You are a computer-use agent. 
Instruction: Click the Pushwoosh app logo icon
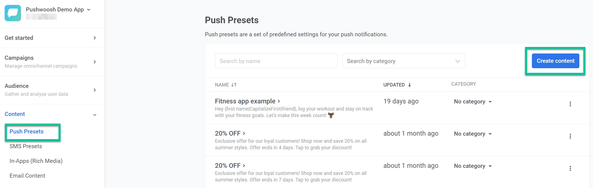(x=13, y=13)
